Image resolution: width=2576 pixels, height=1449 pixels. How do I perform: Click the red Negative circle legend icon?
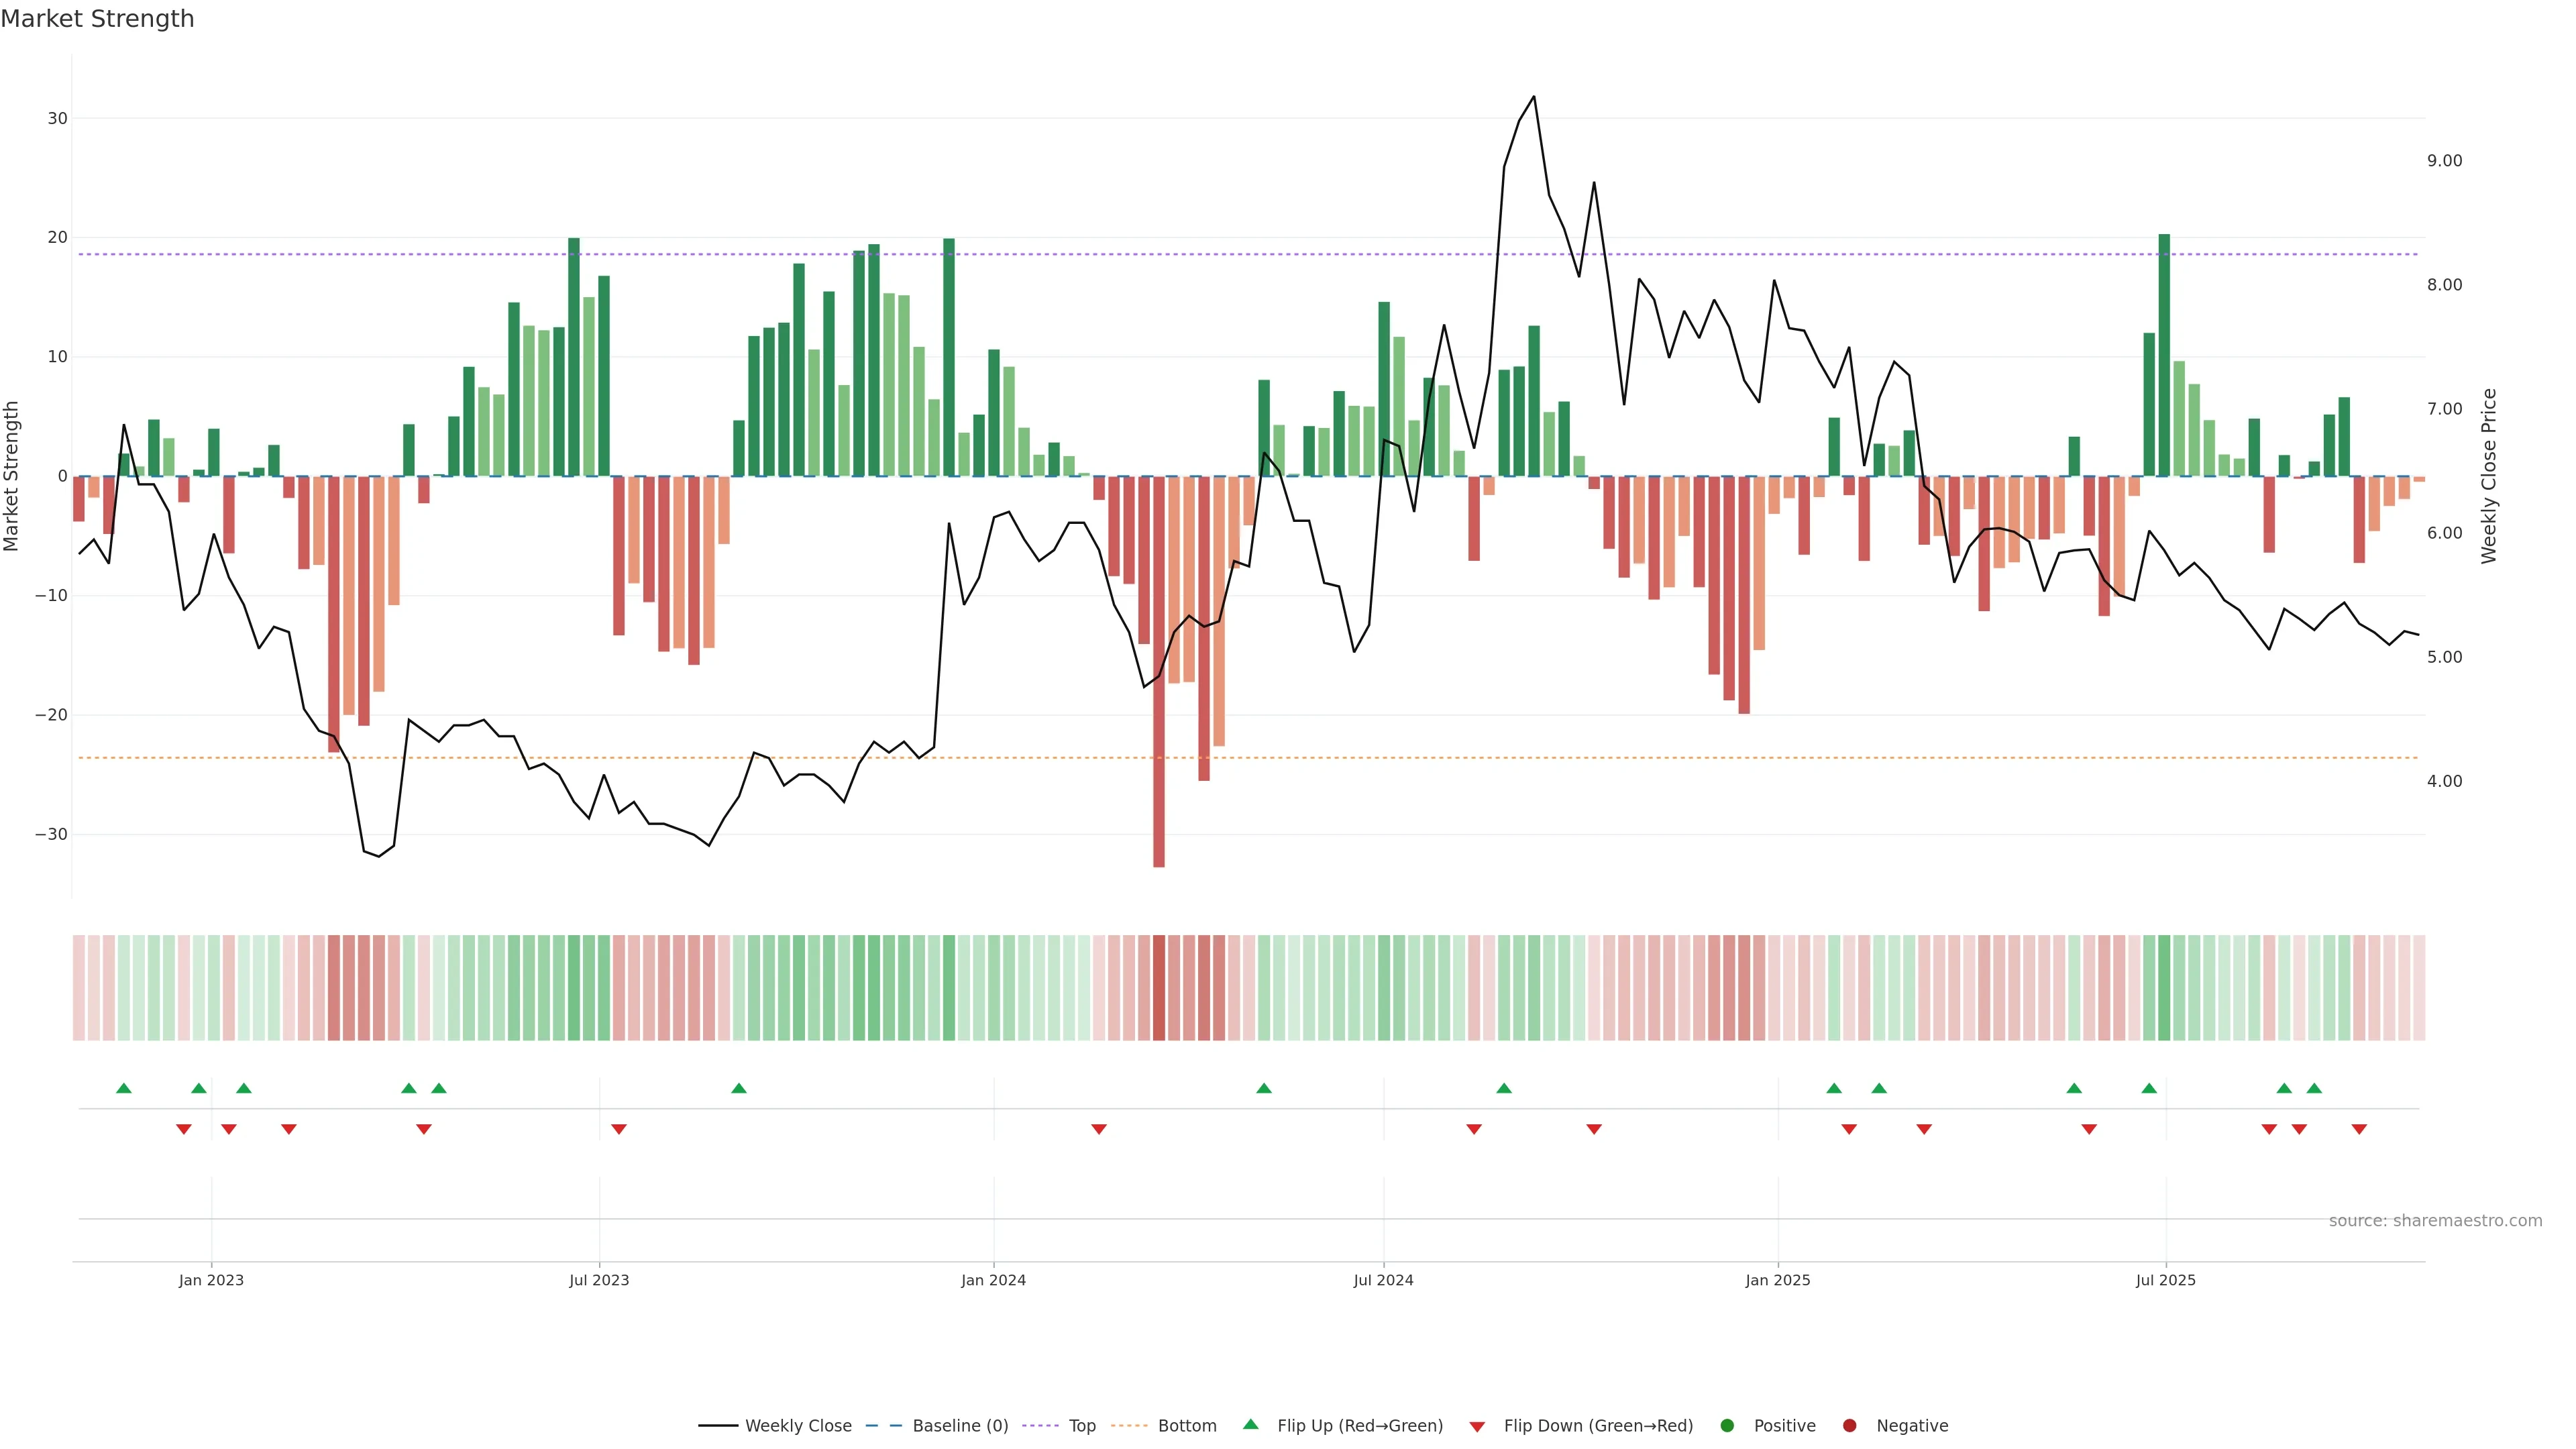pyautogui.click(x=1849, y=1426)
